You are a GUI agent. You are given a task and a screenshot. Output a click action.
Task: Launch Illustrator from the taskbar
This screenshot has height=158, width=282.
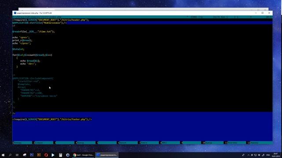(39, 155)
